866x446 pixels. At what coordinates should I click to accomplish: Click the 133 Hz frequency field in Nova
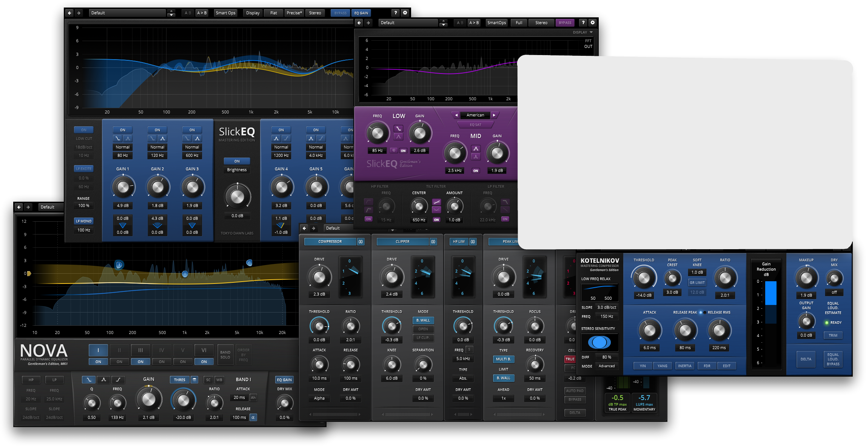tap(117, 417)
